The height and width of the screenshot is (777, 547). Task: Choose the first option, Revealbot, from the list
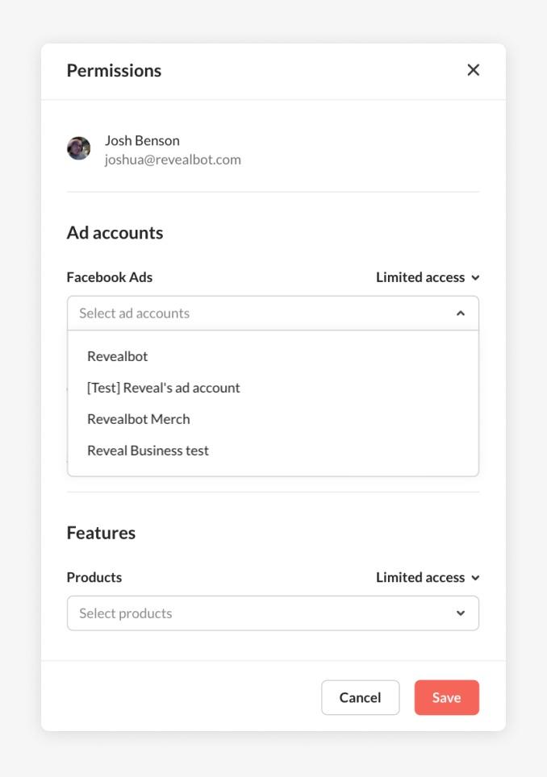click(x=118, y=356)
